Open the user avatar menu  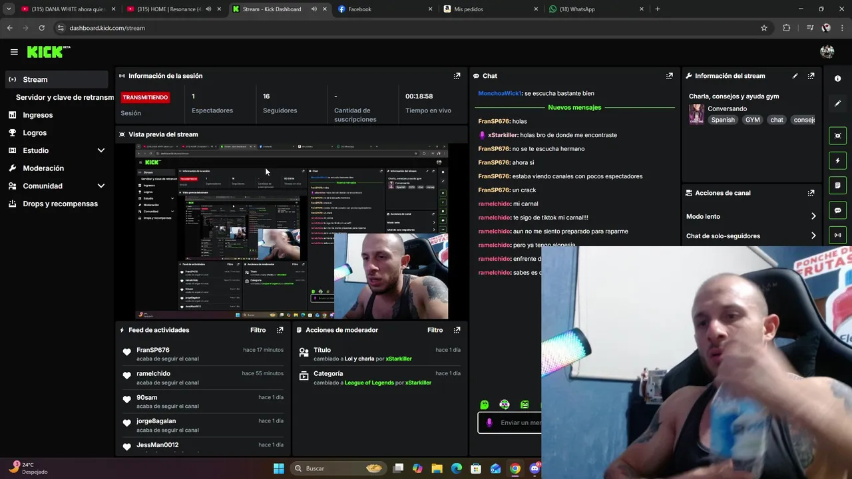[827, 52]
